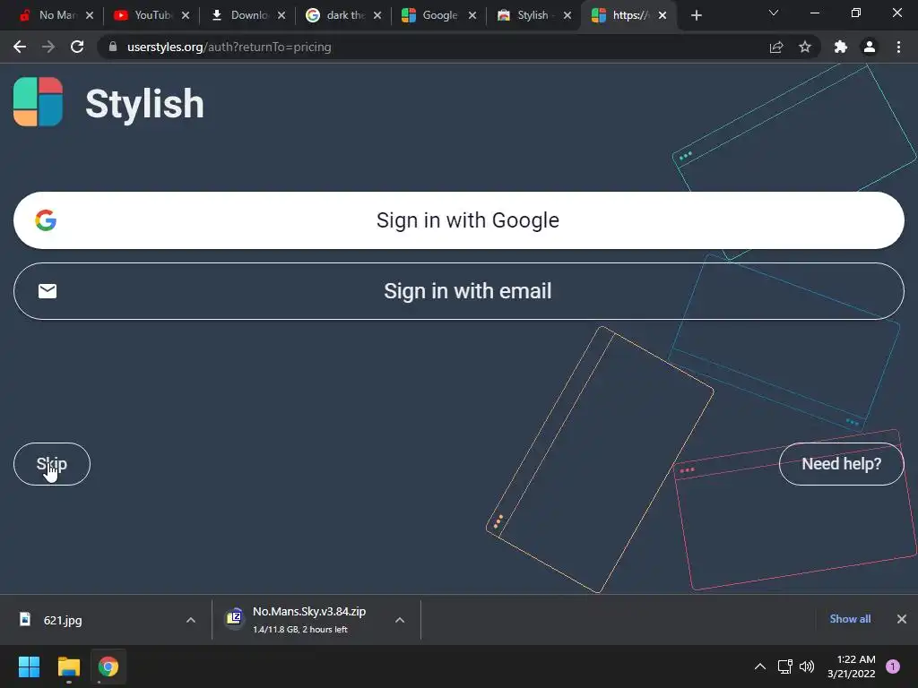Show all downloads
Image resolution: width=918 pixels, height=688 pixels.
coord(850,619)
